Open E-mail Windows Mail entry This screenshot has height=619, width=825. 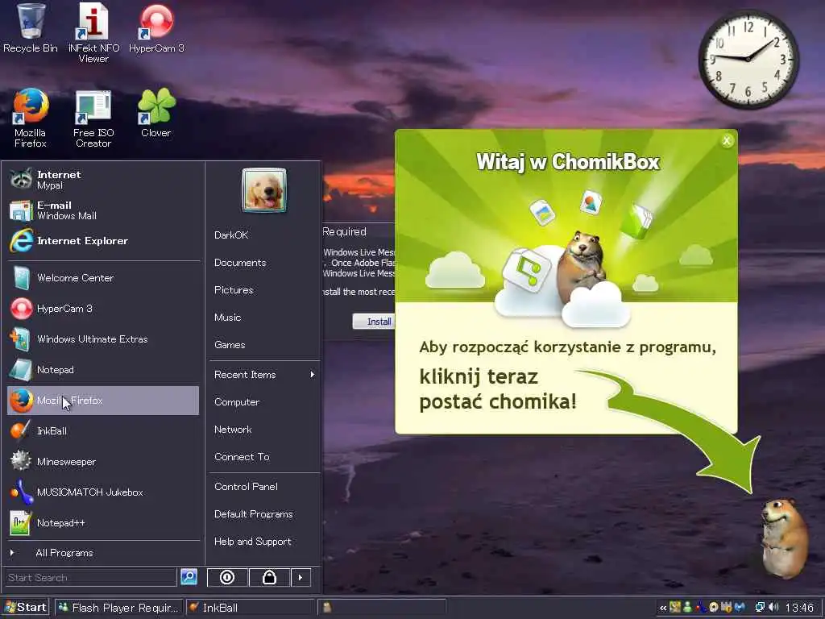(103, 210)
